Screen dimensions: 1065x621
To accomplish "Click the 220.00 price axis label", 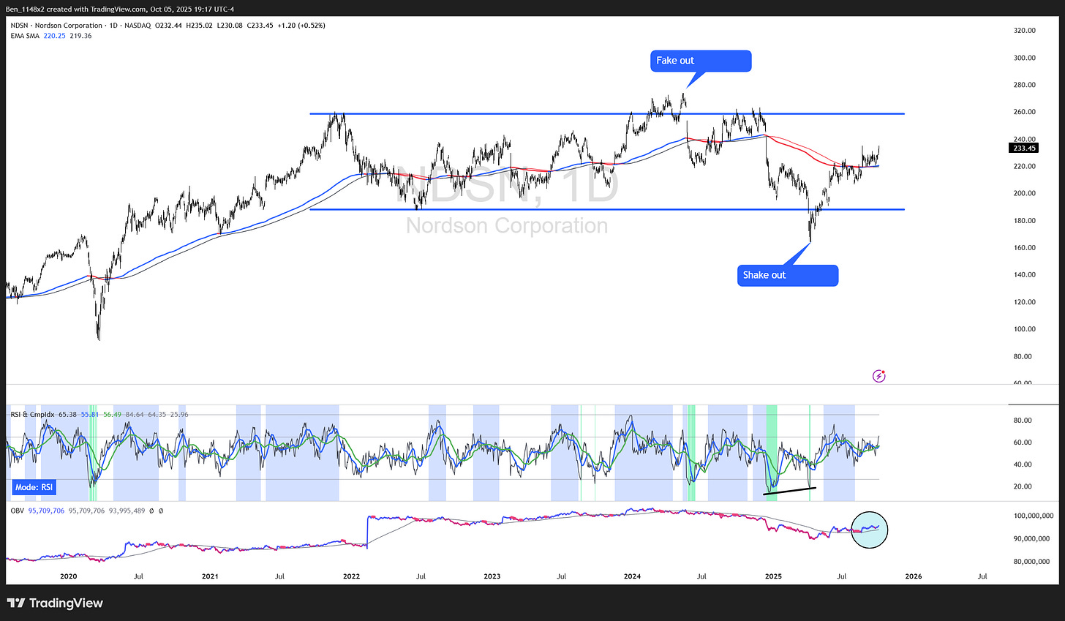I will (x=1025, y=166).
